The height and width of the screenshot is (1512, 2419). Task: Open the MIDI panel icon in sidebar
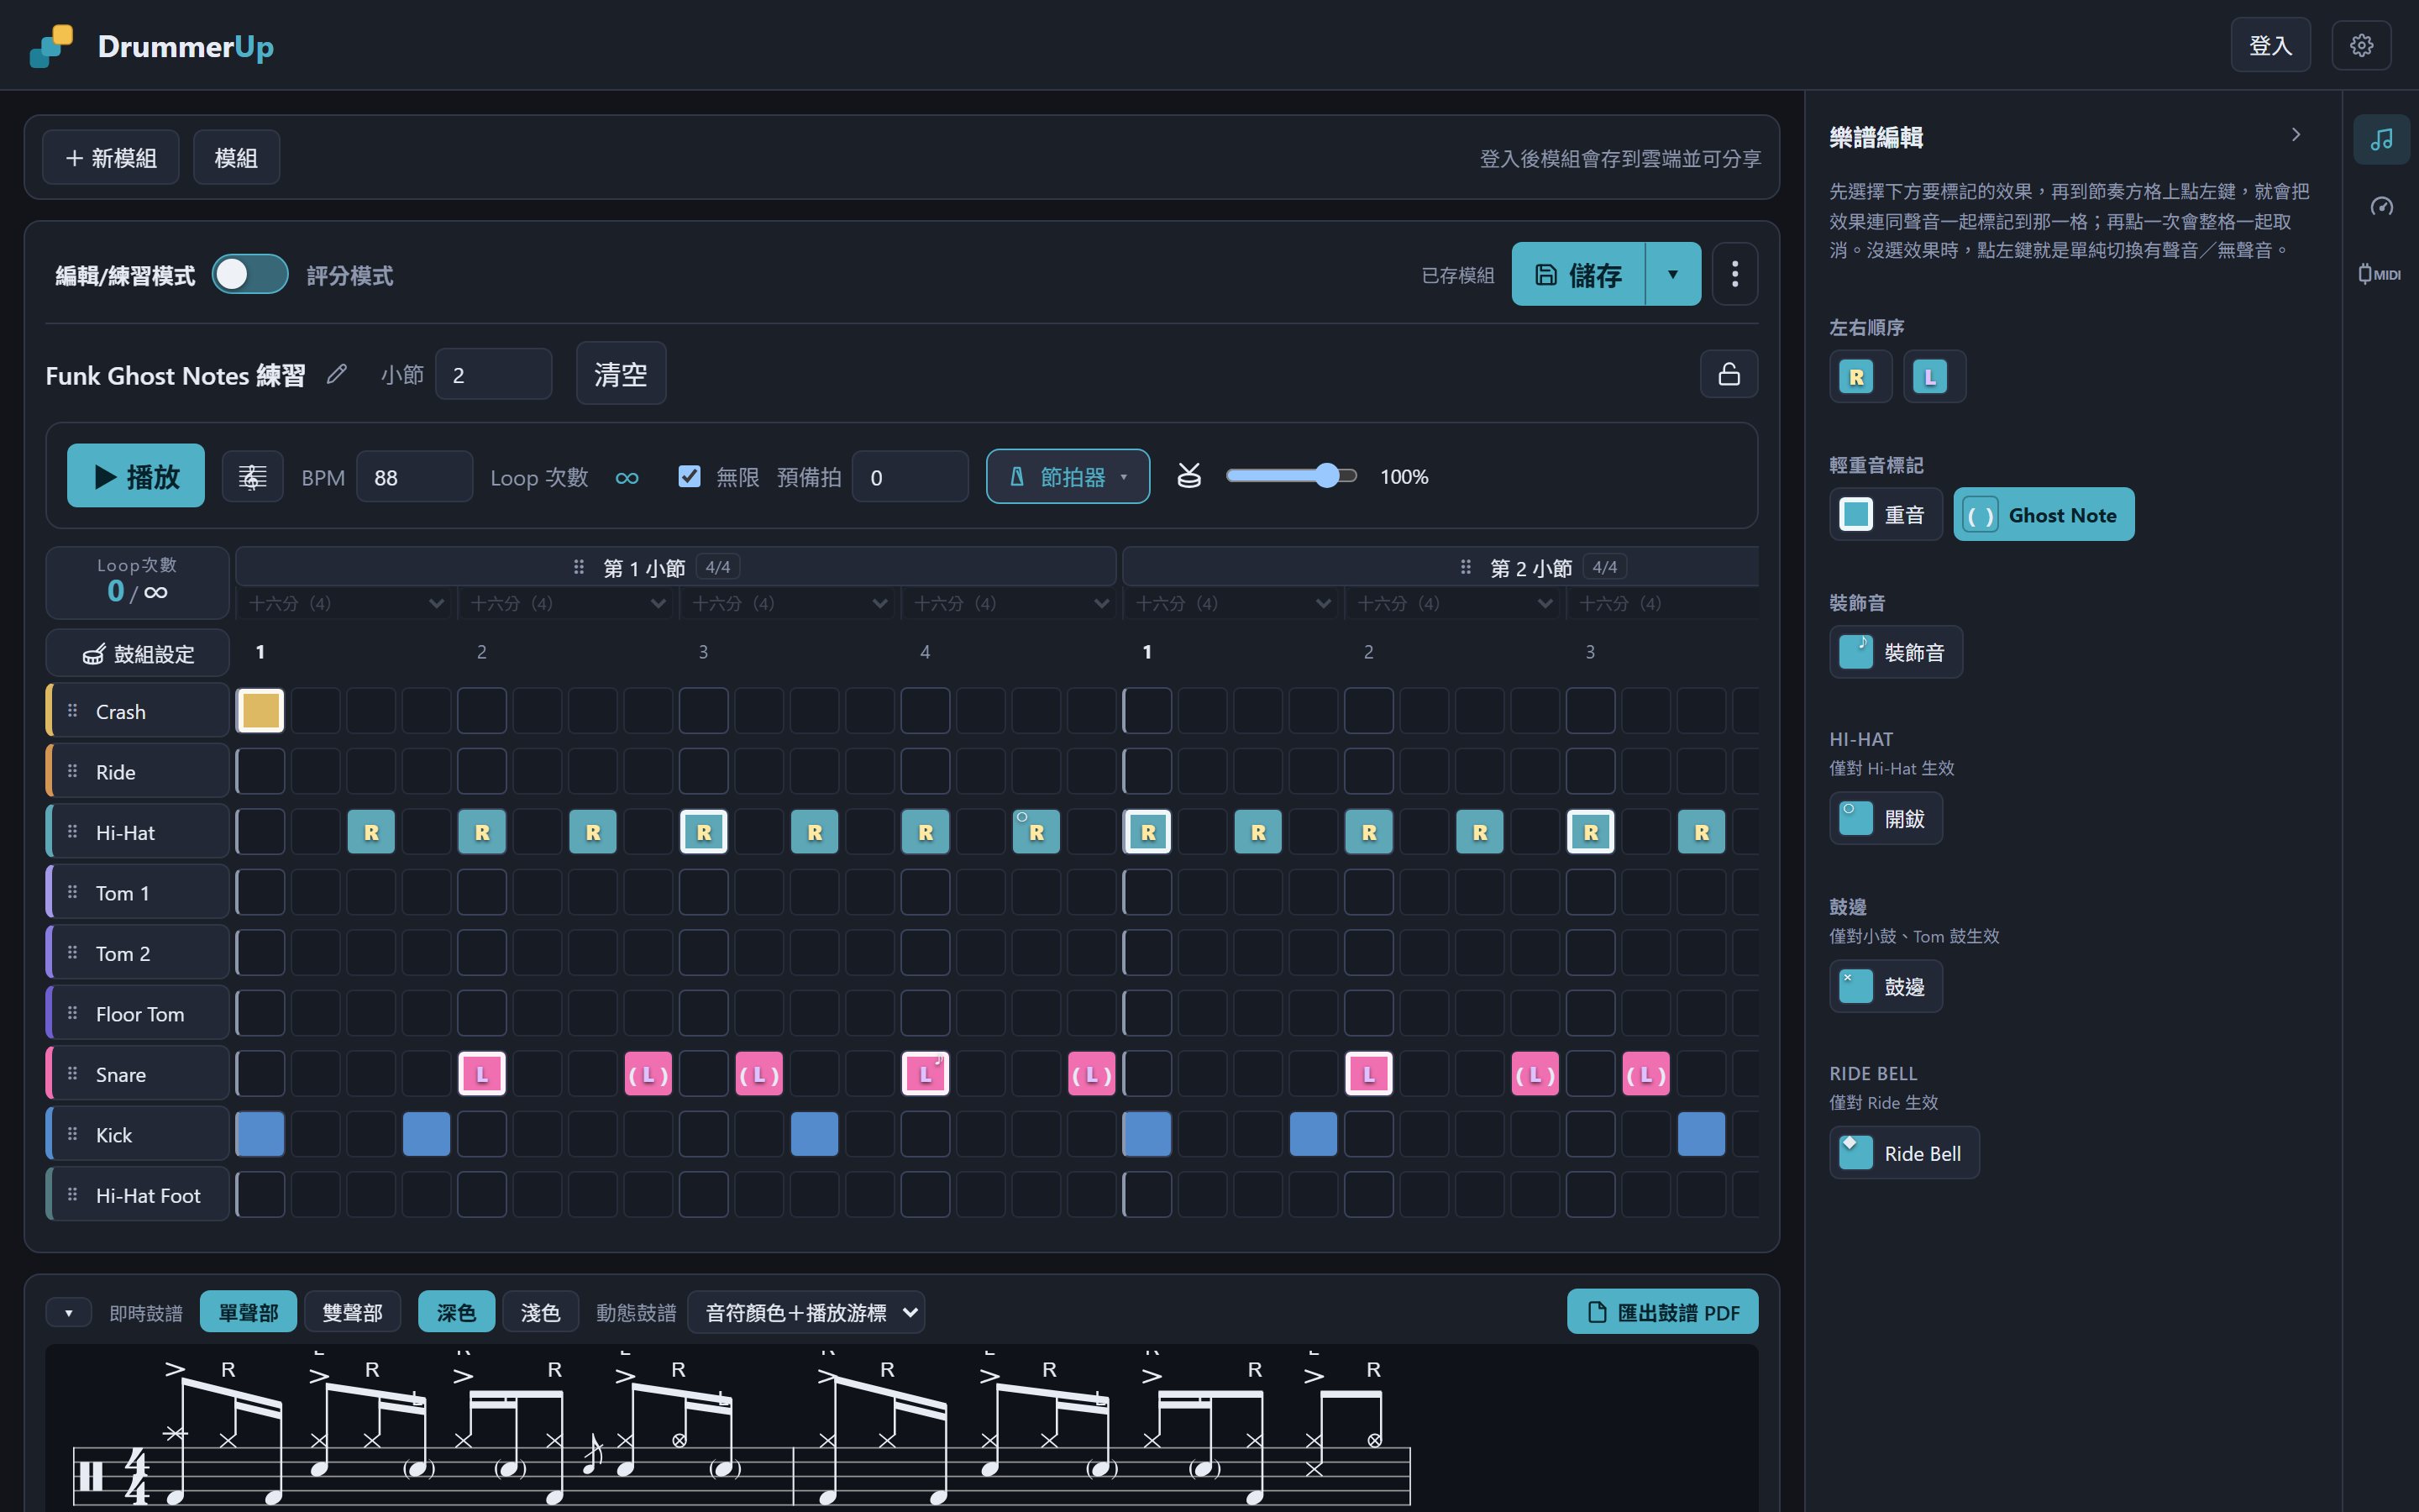(2380, 274)
